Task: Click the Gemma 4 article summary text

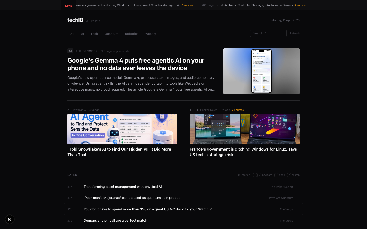Action: 141,83
